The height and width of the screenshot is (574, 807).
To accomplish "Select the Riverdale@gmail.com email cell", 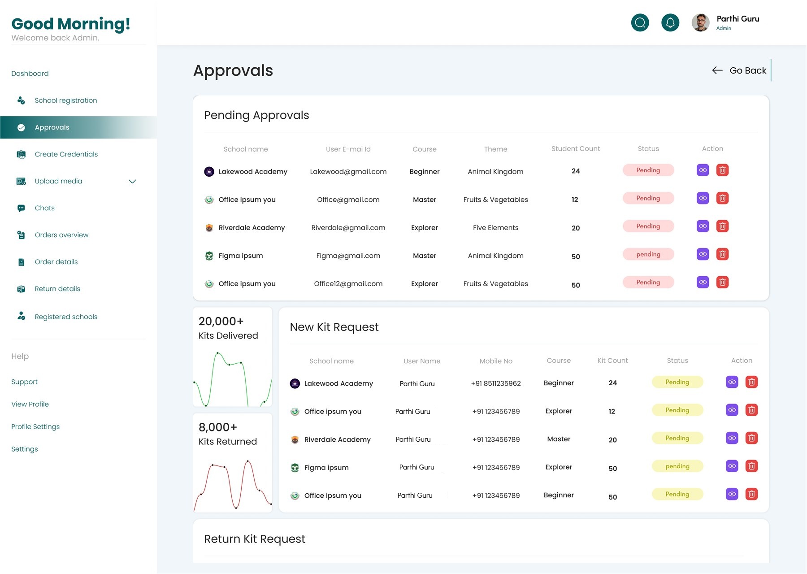I will coord(348,227).
